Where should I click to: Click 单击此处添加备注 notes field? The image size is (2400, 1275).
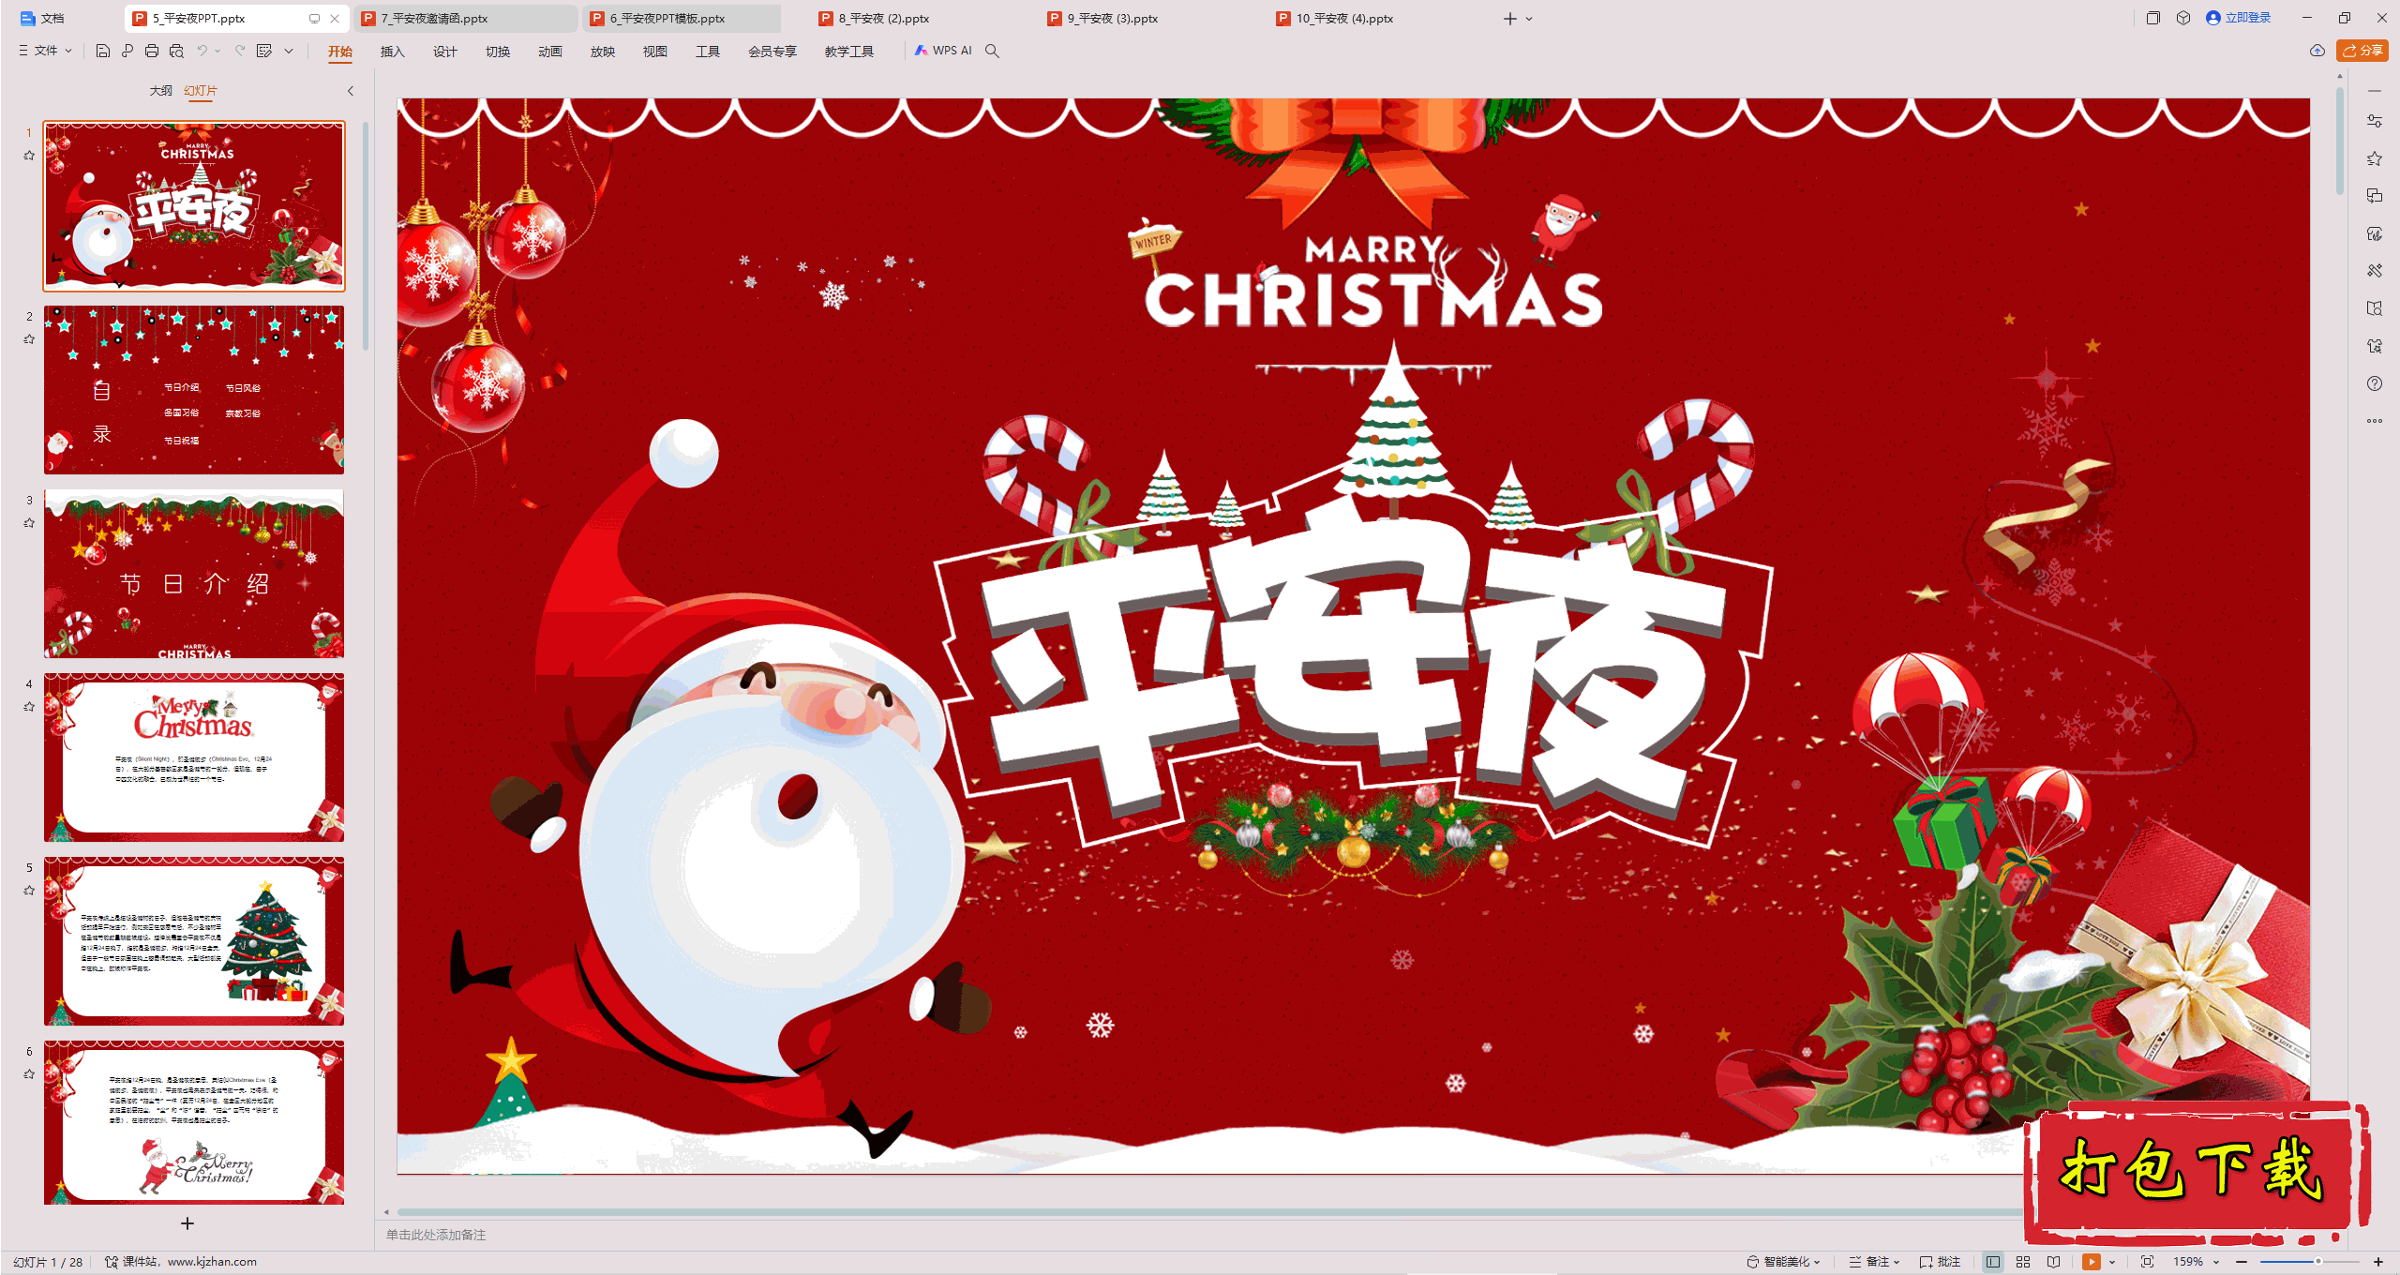(x=436, y=1235)
